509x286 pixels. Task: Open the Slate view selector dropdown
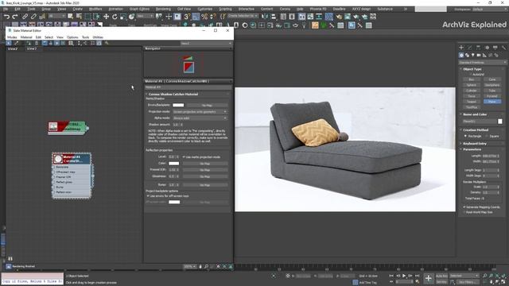(206, 43)
